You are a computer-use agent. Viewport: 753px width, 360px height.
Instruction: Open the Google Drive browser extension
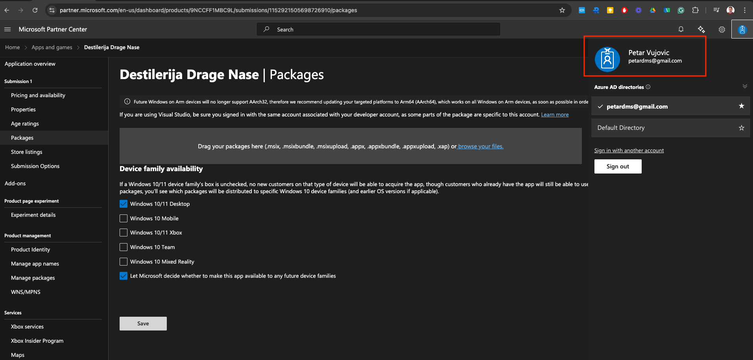[652, 10]
